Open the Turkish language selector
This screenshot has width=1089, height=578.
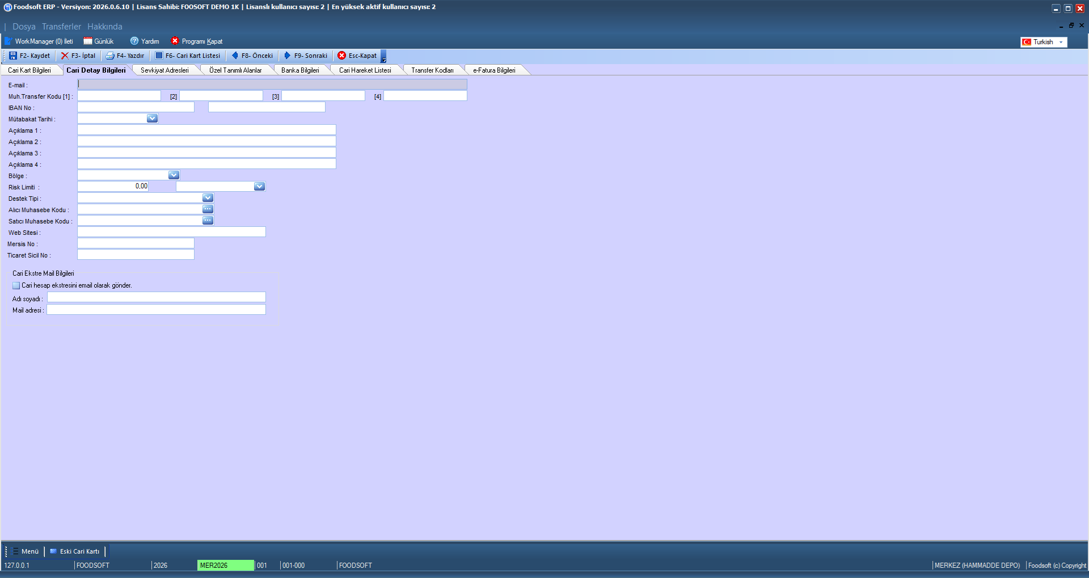pyautogui.click(x=1044, y=42)
